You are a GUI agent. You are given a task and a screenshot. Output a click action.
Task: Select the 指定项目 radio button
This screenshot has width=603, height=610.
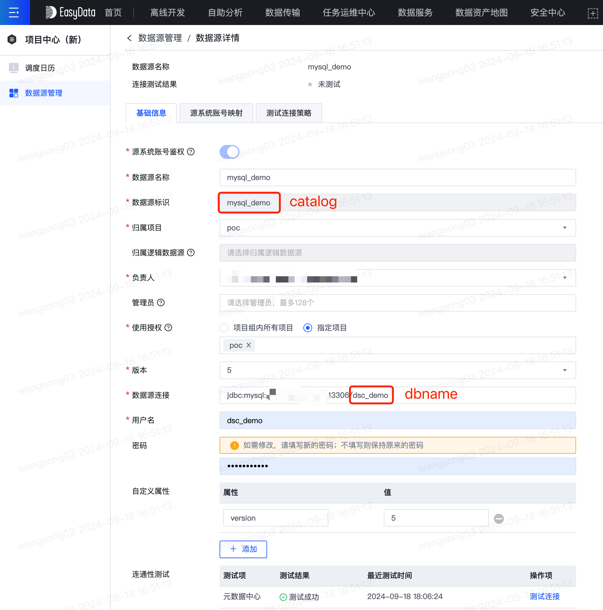pos(307,328)
